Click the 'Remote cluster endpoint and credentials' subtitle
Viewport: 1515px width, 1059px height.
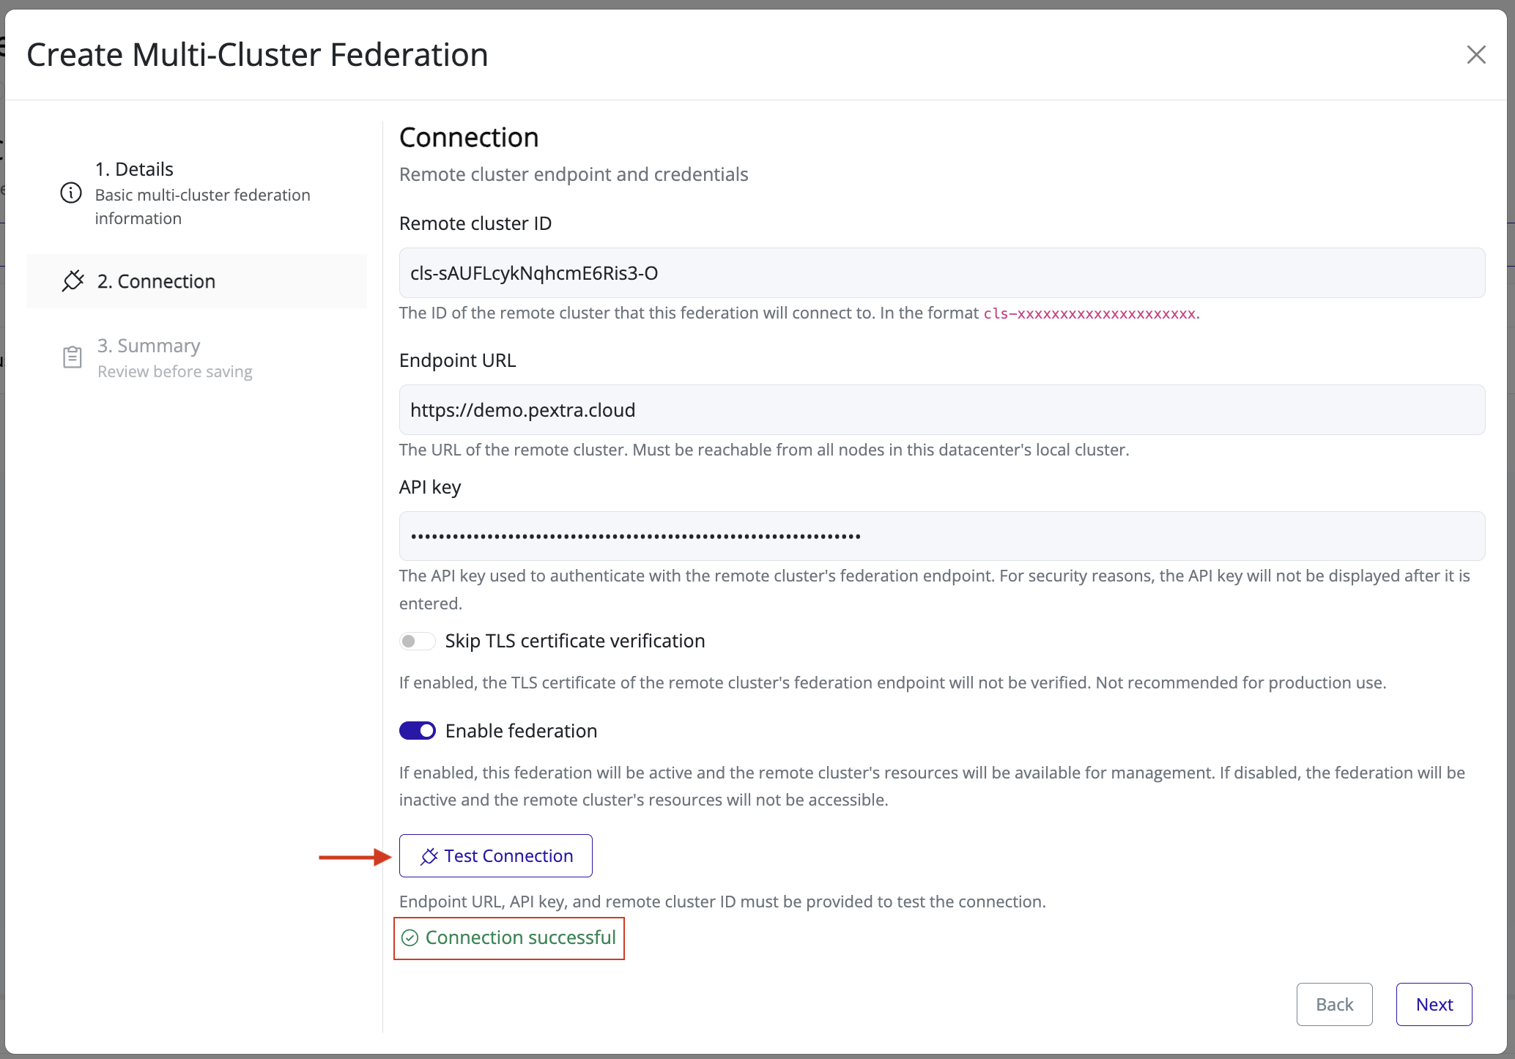coord(574,174)
